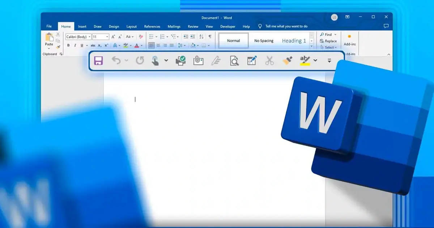Enable Italic formatting
The image size is (434, 228).
pos(75,45)
